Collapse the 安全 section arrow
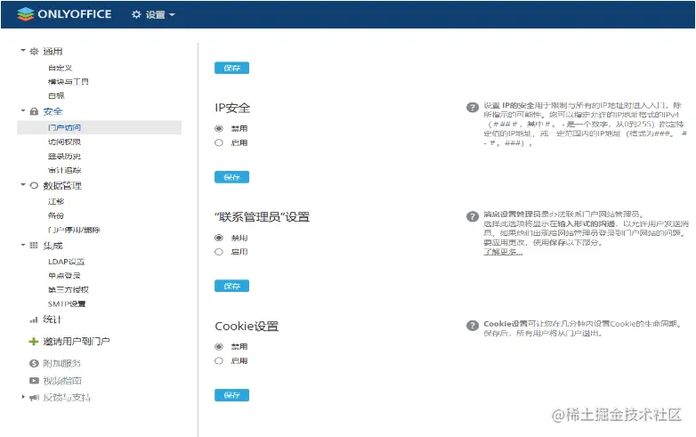The height and width of the screenshot is (437, 696). click(x=23, y=110)
